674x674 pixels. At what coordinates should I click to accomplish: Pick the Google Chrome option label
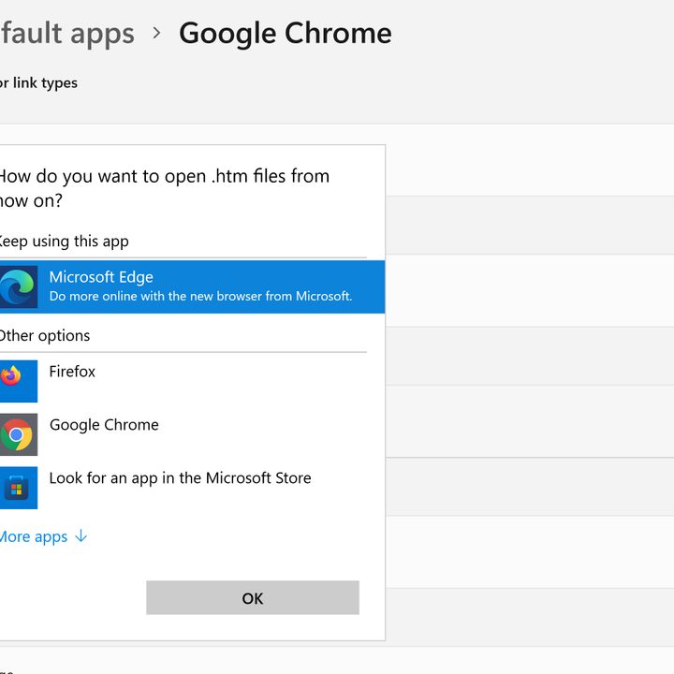[x=104, y=425]
